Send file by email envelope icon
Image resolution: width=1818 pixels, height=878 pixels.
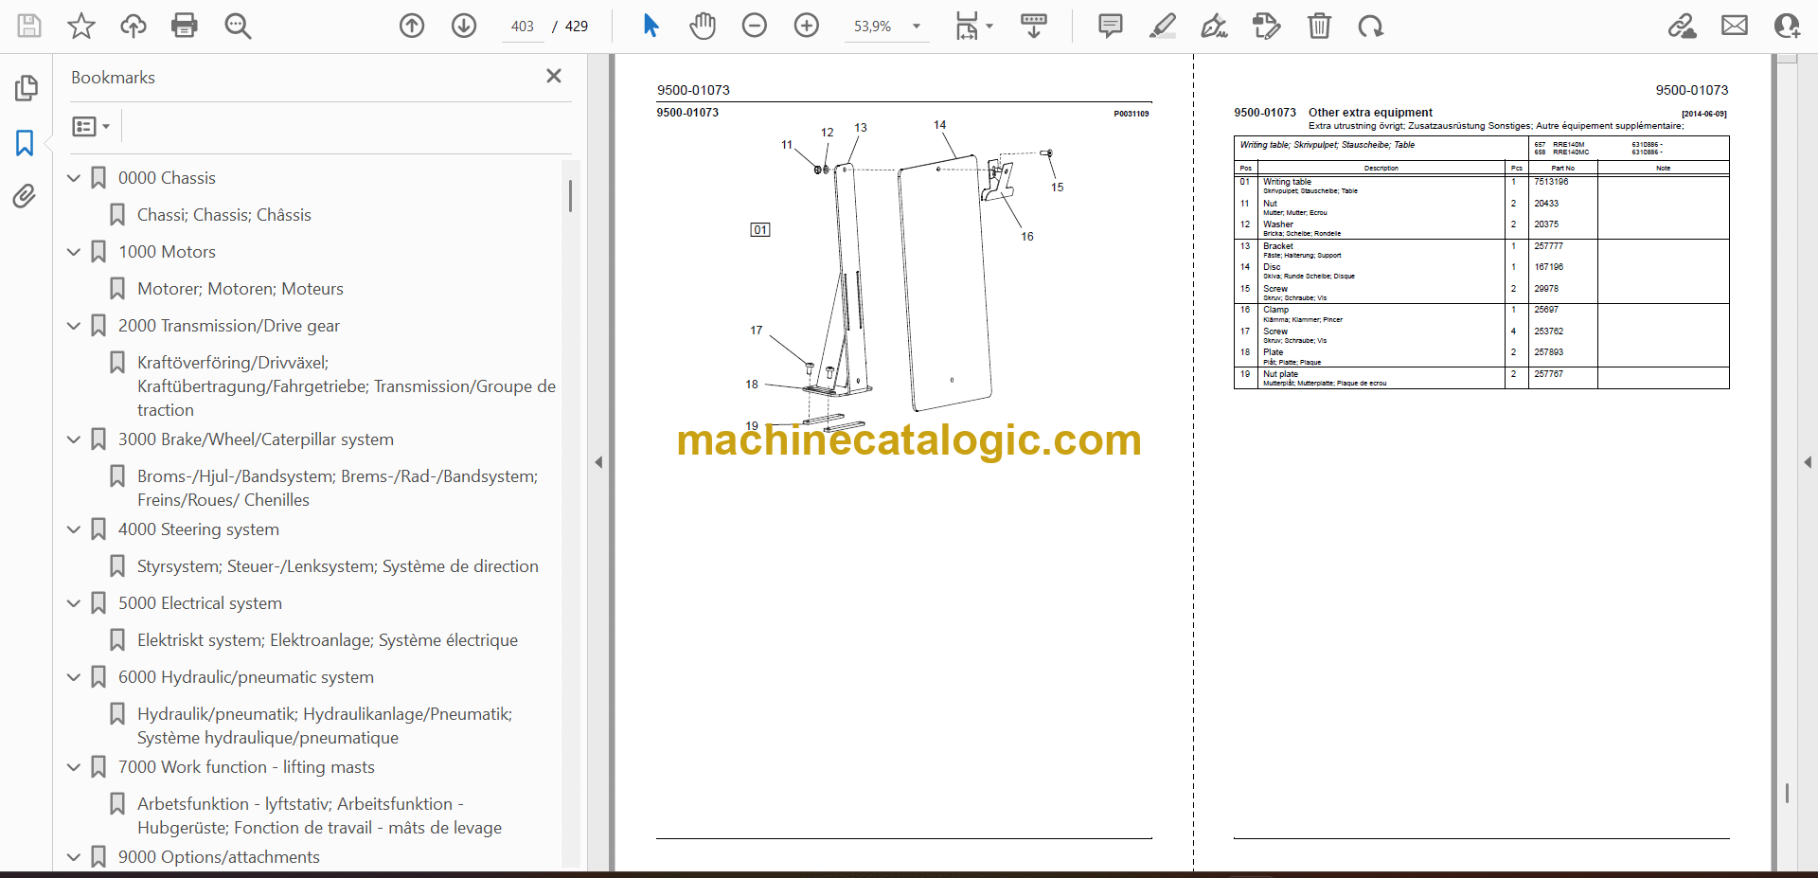(1735, 26)
